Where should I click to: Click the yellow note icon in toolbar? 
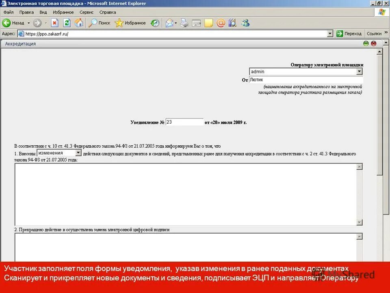(x=208, y=23)
